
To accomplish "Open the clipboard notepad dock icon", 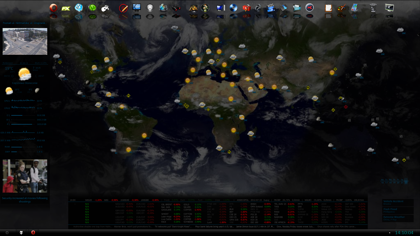I will [329, 8].
